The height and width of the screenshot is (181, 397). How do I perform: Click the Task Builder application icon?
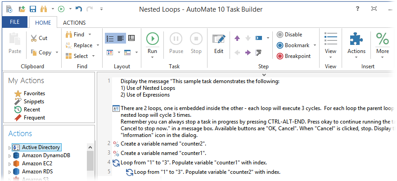[x=9, y=9]
